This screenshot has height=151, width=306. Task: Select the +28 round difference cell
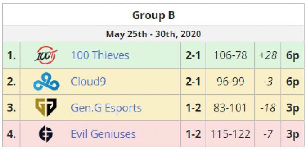[268, 55]
